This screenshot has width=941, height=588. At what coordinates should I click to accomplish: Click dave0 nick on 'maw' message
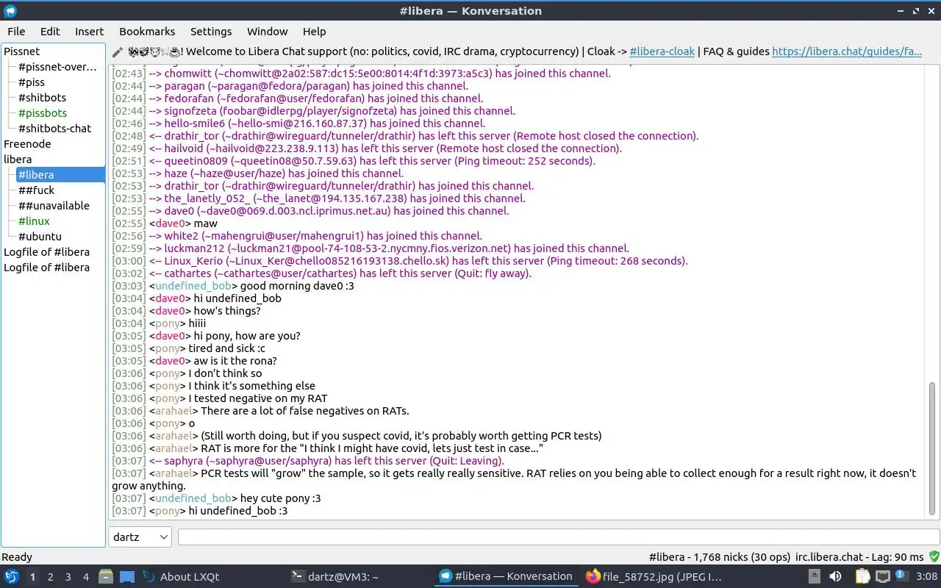(170, 223)
